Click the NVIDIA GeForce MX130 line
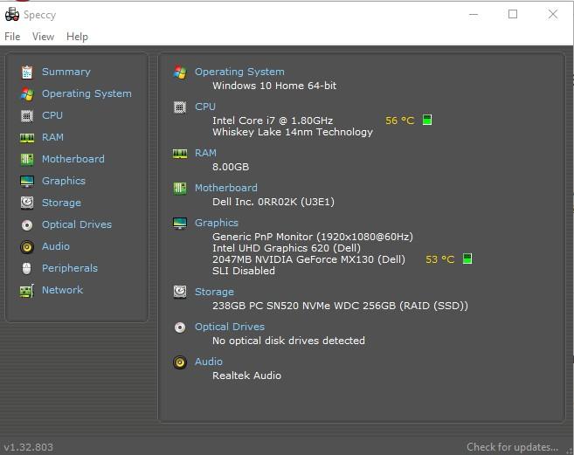 (309, 259)
